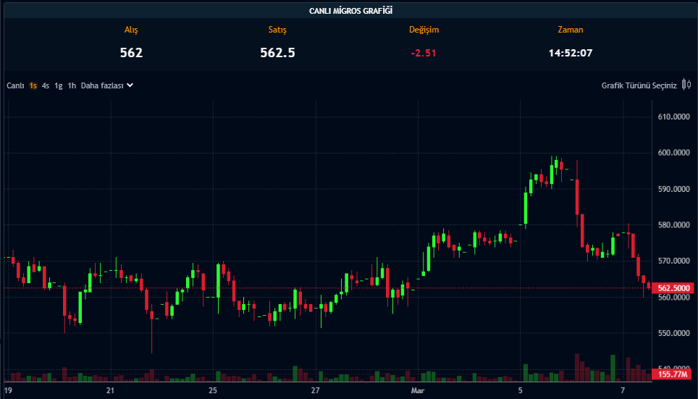Click the Değişim value -2.51

pyautogui.click(x=424, y=53)
